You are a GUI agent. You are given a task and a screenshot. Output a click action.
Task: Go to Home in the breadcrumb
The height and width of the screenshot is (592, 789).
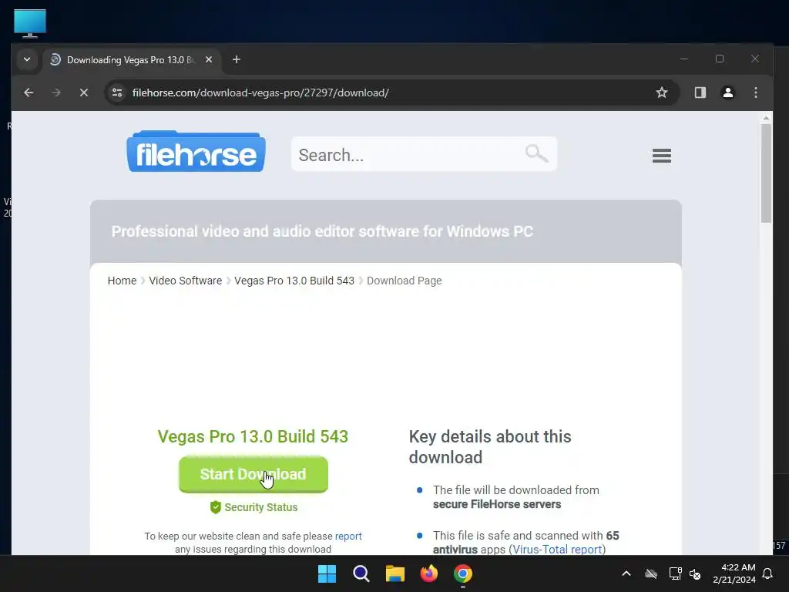122,281
